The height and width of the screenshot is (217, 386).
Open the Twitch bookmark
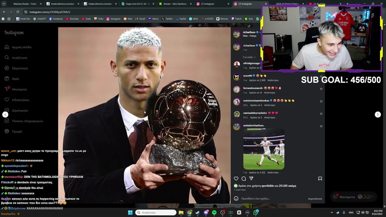236,19
